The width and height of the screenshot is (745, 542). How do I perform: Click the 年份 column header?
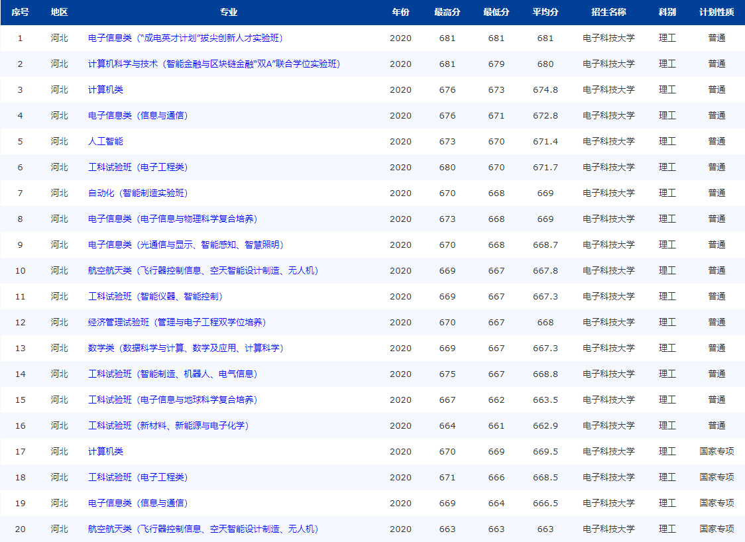click(400, 13)
